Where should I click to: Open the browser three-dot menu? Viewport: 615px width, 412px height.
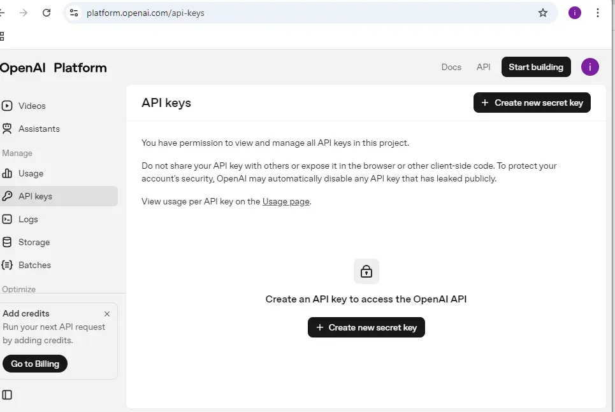pyautogui.click(x=597, y=12)
